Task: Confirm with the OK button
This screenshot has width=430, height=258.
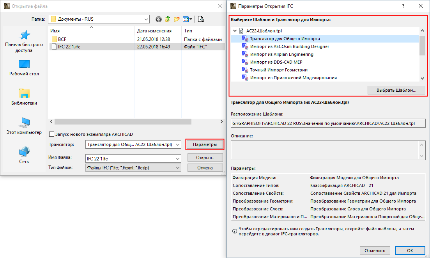Action: pyautogui.click(x=410, y=251)
